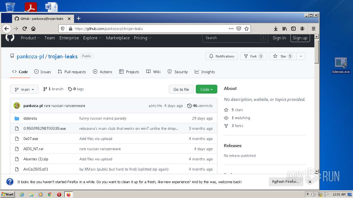Switch to the Code tab
Screen dimensions: 353x198
[x=20, y=72]
